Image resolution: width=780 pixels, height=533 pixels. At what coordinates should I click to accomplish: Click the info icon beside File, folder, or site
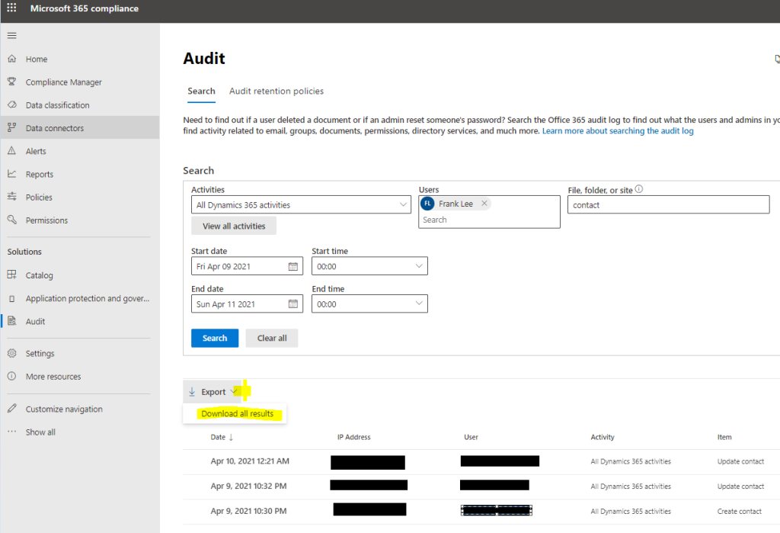tap(639, 189)
